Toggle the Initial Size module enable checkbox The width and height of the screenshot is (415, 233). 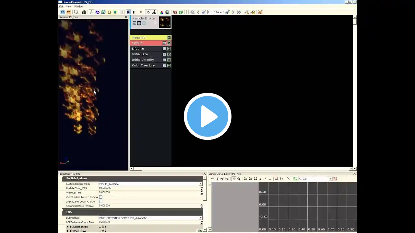(x=164, y=54)
